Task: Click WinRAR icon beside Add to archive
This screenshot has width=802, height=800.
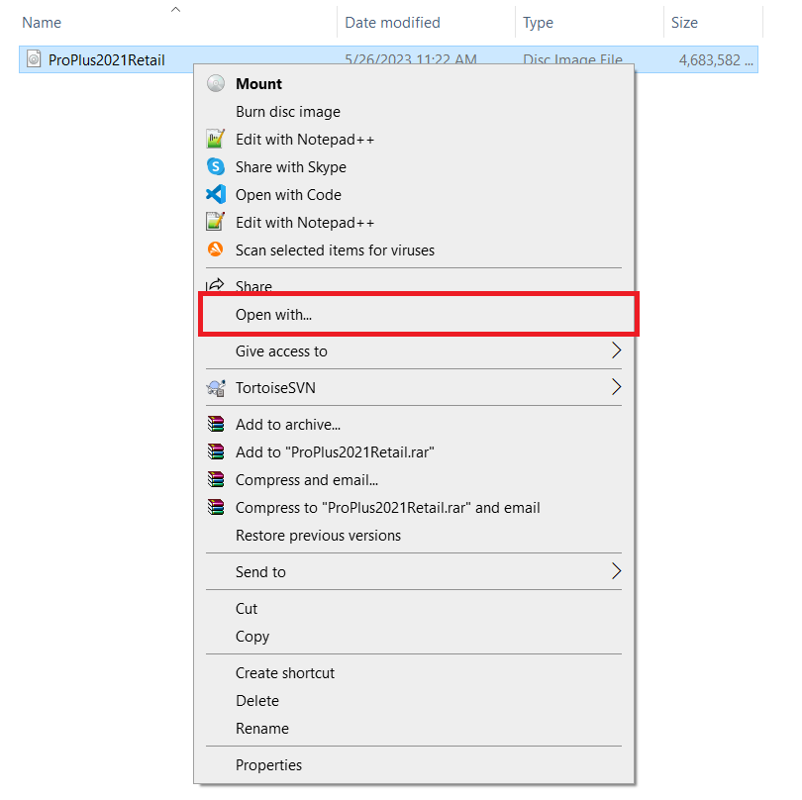Action: 216,424
